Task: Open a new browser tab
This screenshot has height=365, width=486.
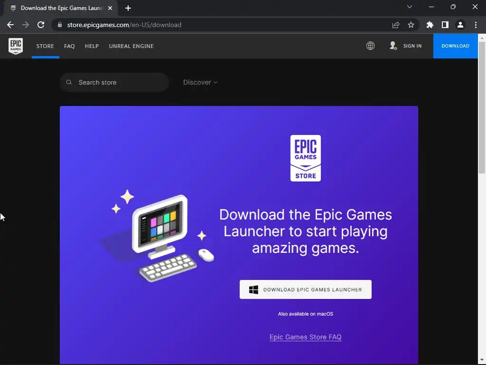Action: (x=128, y=8)
